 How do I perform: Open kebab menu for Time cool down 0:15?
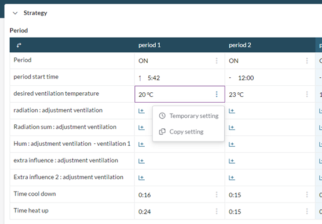307,194
